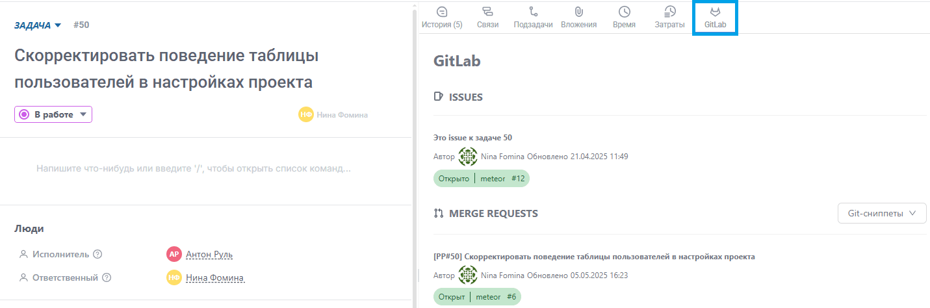Open the Связи links tab icon

487,11
